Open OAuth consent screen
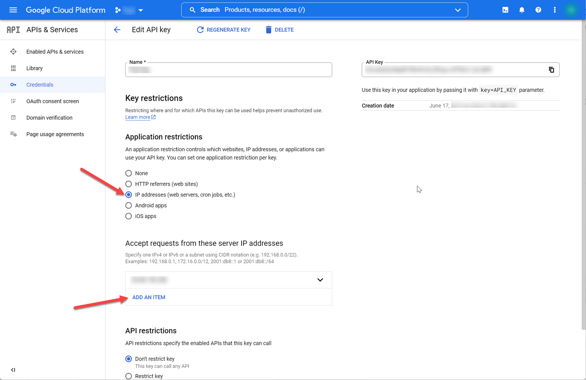 [52, 101]
